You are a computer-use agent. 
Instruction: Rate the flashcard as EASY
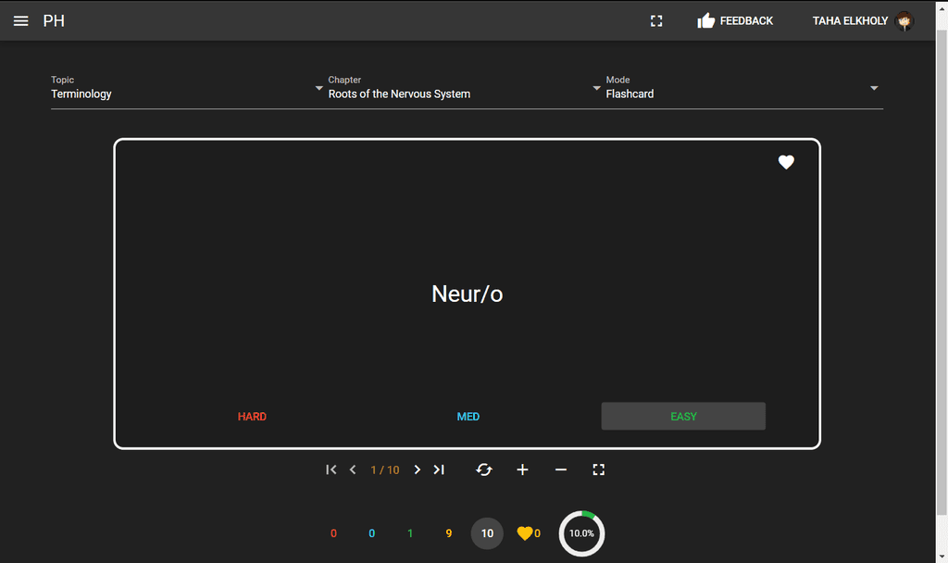683,417
